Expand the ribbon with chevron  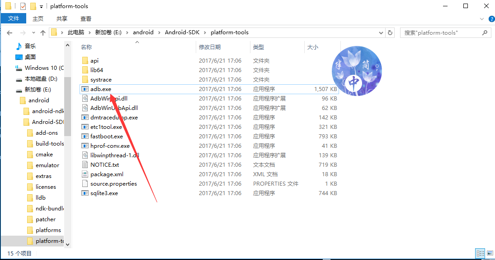482,19
